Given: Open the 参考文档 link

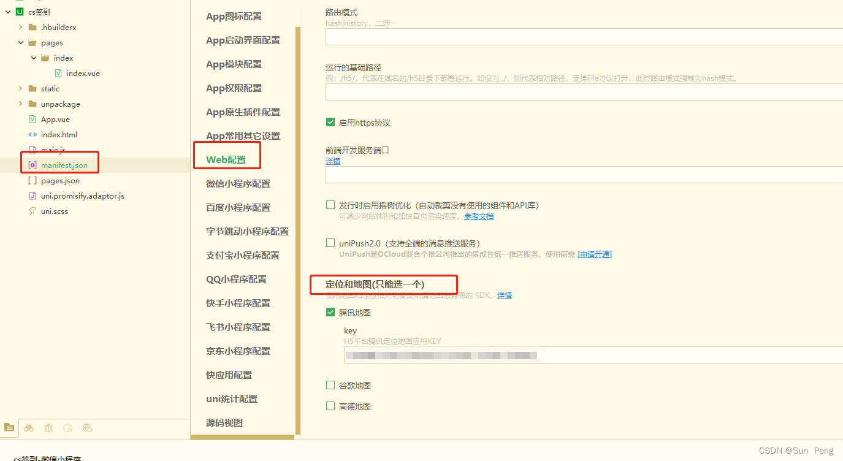Looking at the screenshot, I should pos(479,216).
